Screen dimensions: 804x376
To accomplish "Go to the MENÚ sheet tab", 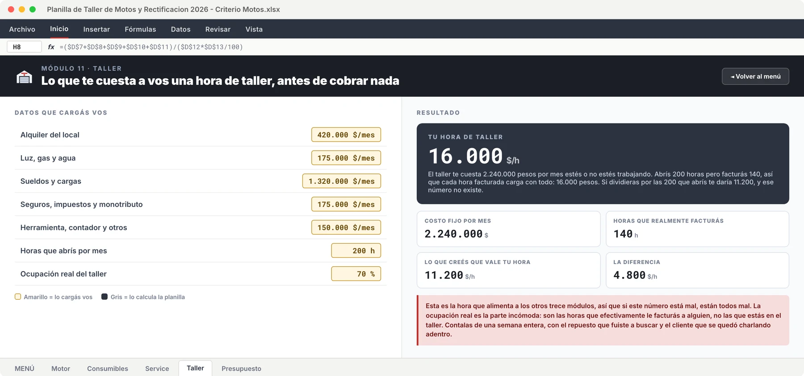I will (x=25, y=368).
